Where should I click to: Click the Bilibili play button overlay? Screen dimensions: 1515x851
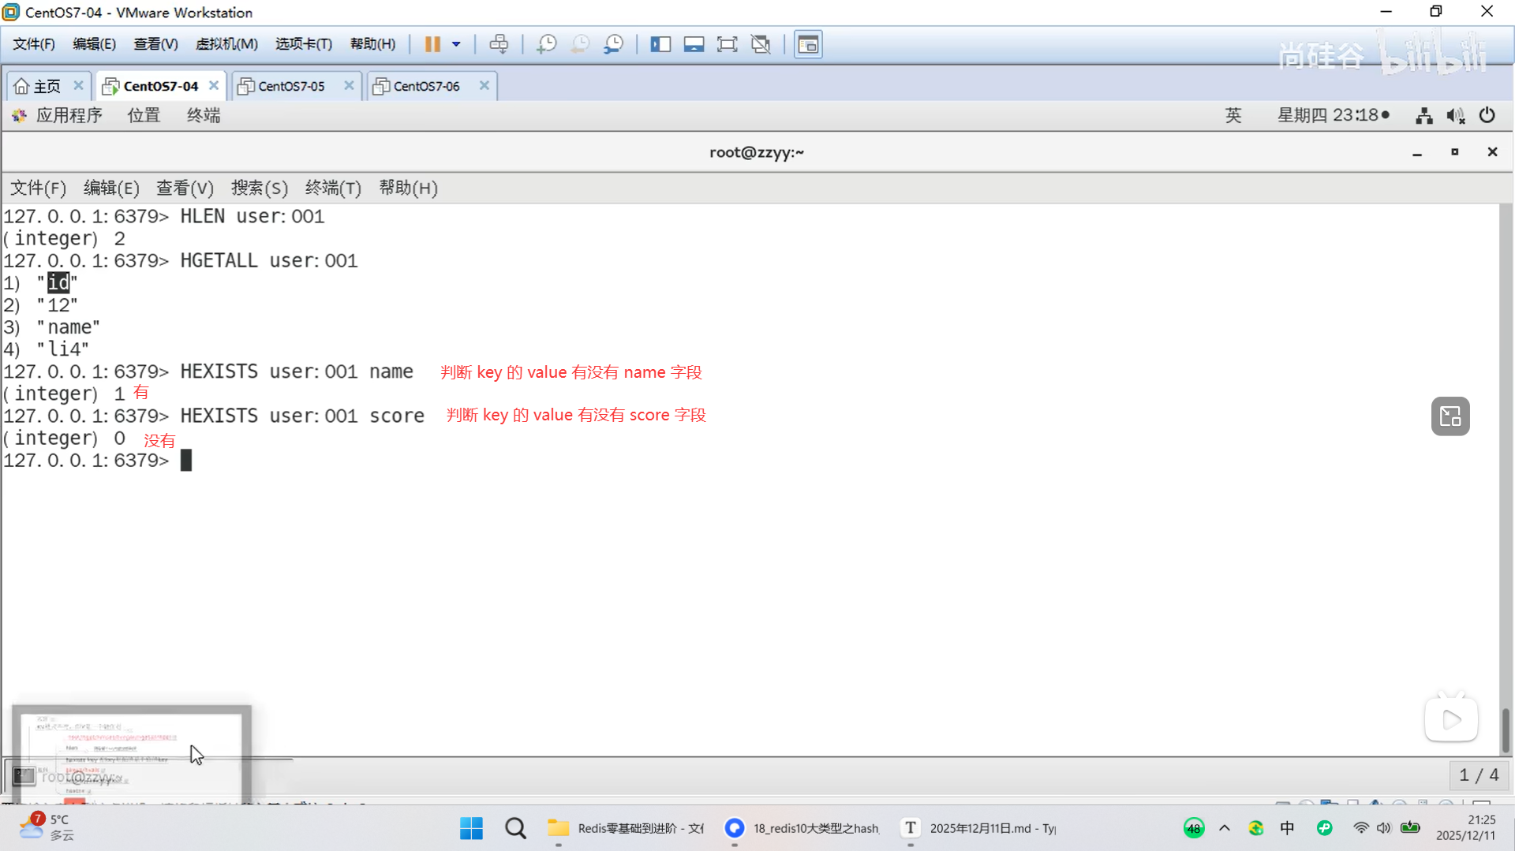[x=1451, y=718]
